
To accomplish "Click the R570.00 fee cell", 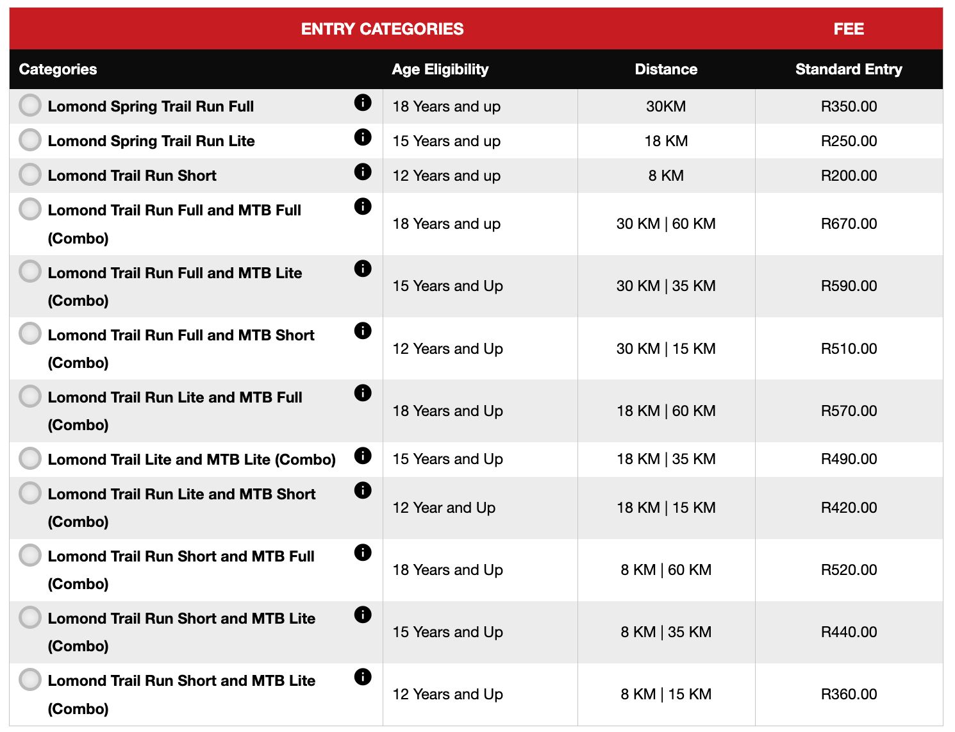I will click(x=849, y=411).
